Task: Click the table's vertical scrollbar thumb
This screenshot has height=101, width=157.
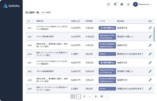Action: (154, 34)
